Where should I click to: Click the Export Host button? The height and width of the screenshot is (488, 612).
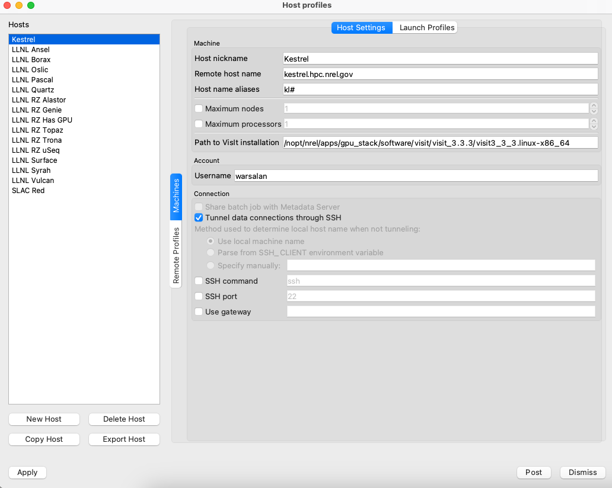tap(124, 439)
